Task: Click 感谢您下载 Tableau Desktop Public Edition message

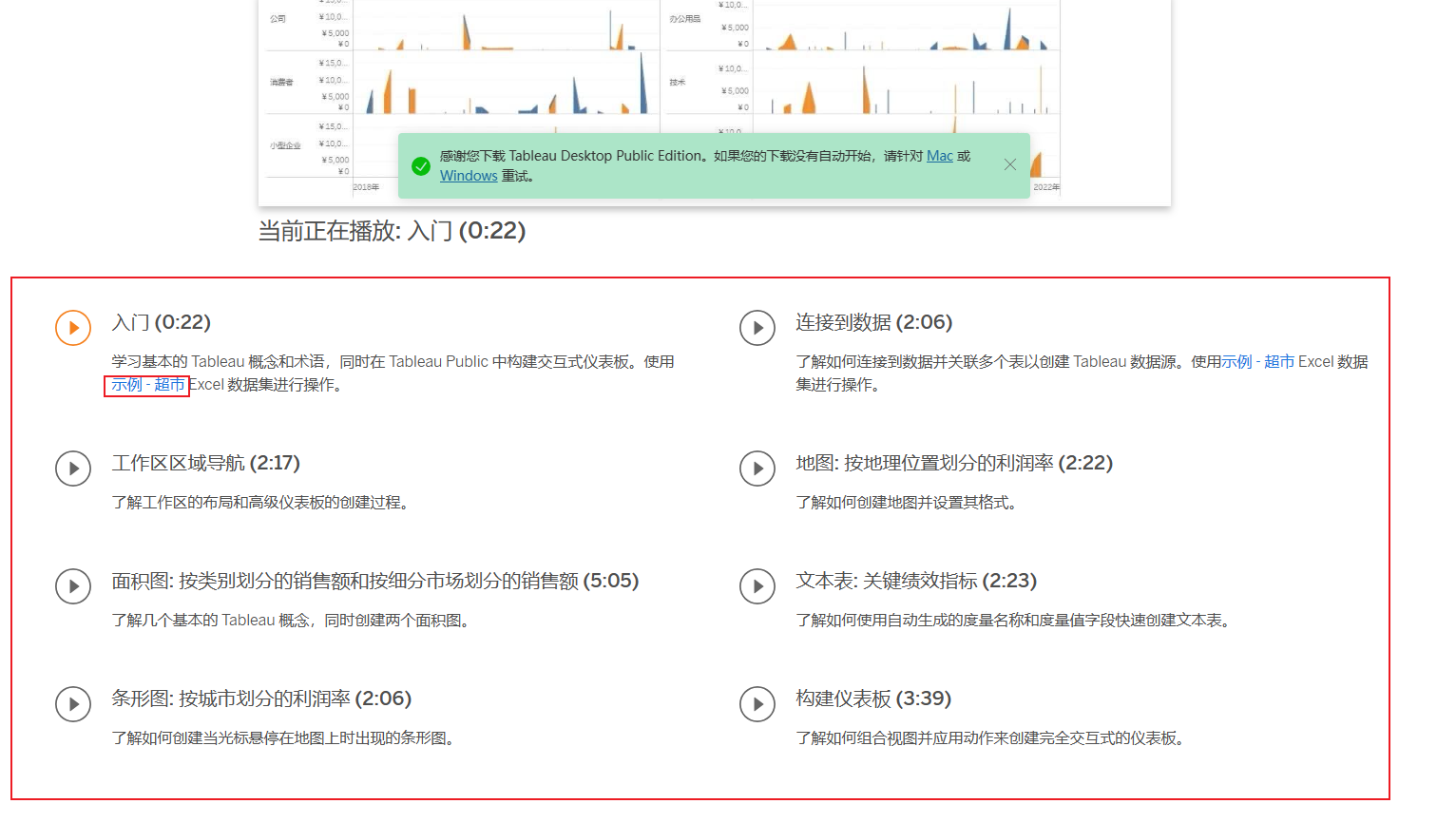Action: click(x=705, y=165)
